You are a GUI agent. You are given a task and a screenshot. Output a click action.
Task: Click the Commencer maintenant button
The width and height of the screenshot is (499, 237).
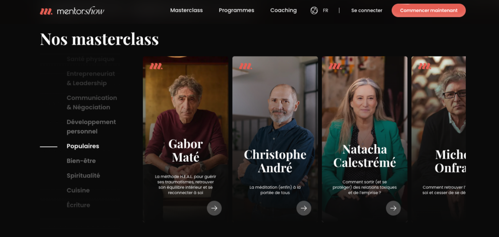pos(428,11)
